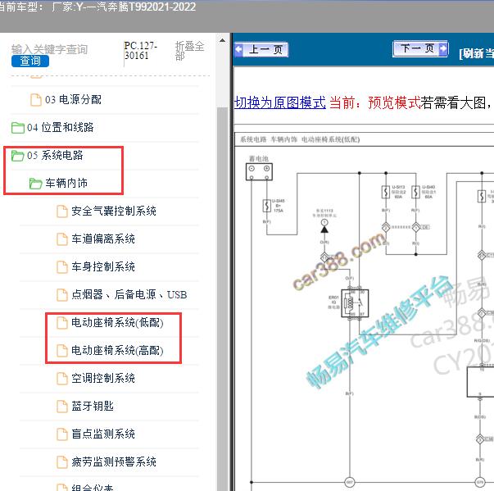Click the file icon beside 盲点监测系统
Viewport: 494px width, 491px height.
tap(62, 434)
